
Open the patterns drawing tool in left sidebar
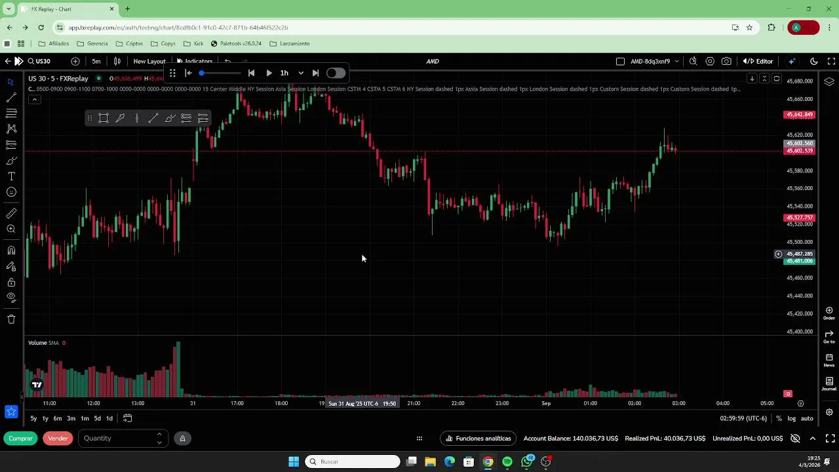pos(11,129)
